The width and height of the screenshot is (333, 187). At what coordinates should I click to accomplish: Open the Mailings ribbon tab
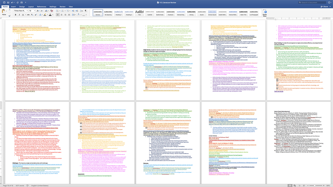coord(53,7)
